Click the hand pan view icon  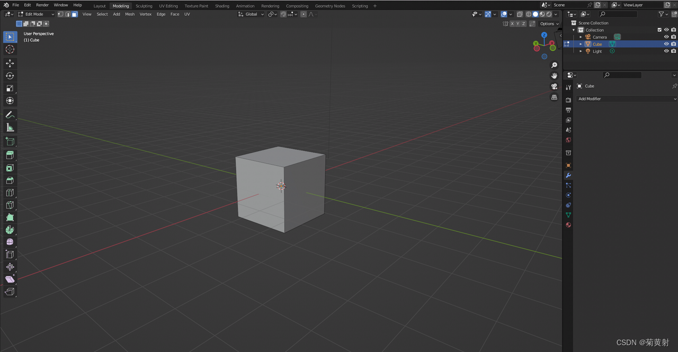coord(554,76)
